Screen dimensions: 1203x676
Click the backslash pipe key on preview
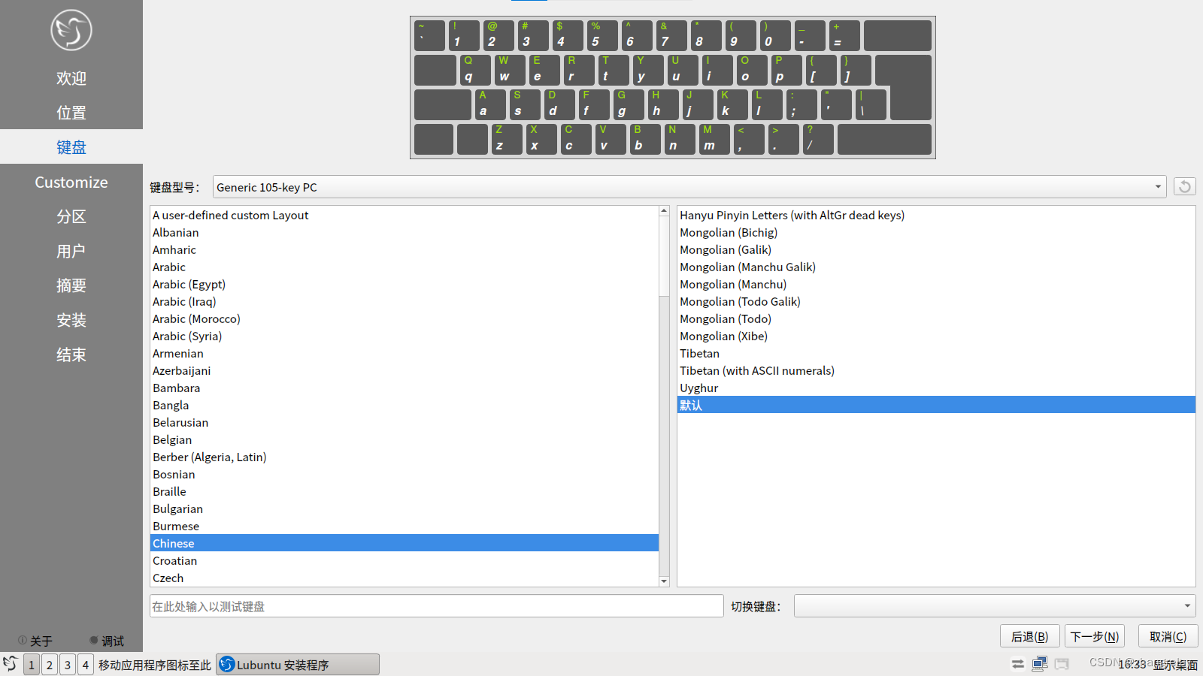(871, 104)
